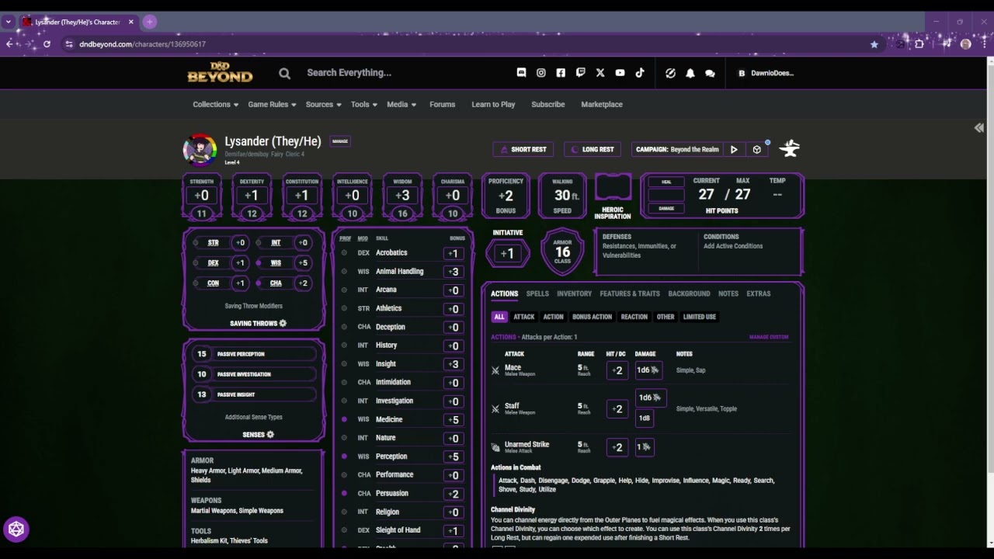Click Add Active Conditions text

tap(733, 246)
